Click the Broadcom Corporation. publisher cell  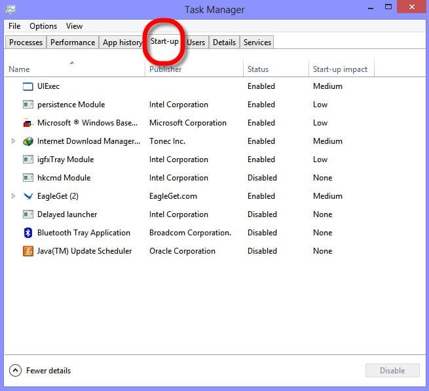point(190,233)
